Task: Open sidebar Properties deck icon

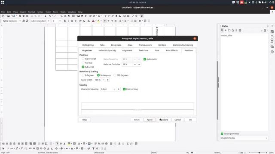Action: click(272, 32)
